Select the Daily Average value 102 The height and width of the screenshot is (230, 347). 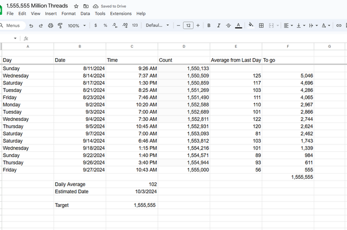click(132, 185)
